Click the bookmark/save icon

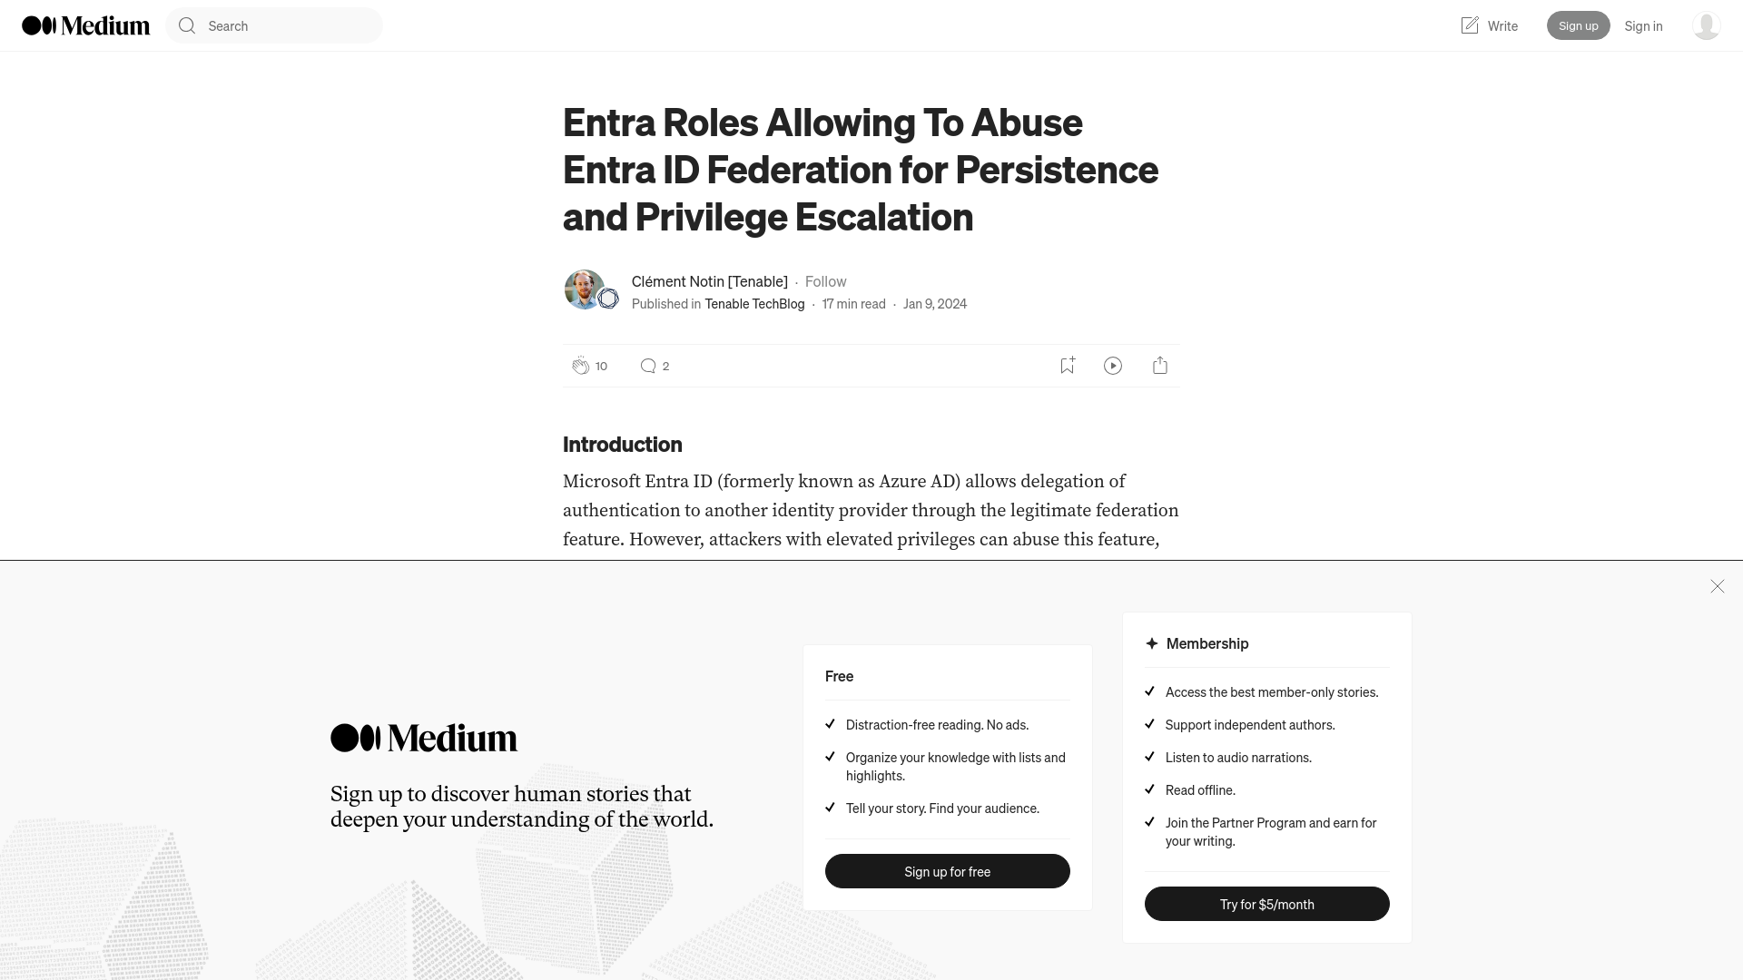[x=1067, y=365]
